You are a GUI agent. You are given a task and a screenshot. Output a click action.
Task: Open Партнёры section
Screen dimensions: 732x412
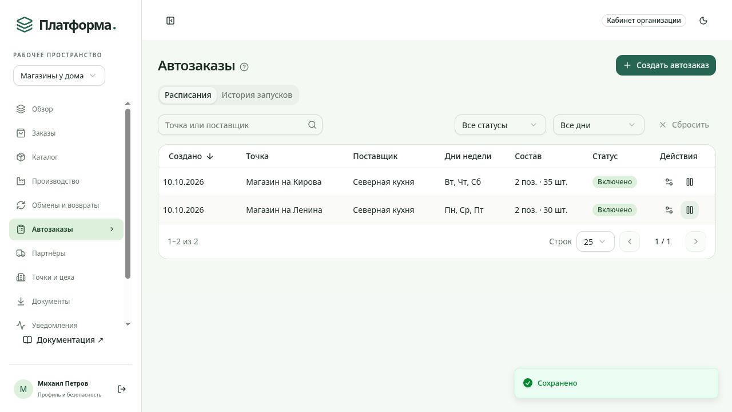(66, 253)
